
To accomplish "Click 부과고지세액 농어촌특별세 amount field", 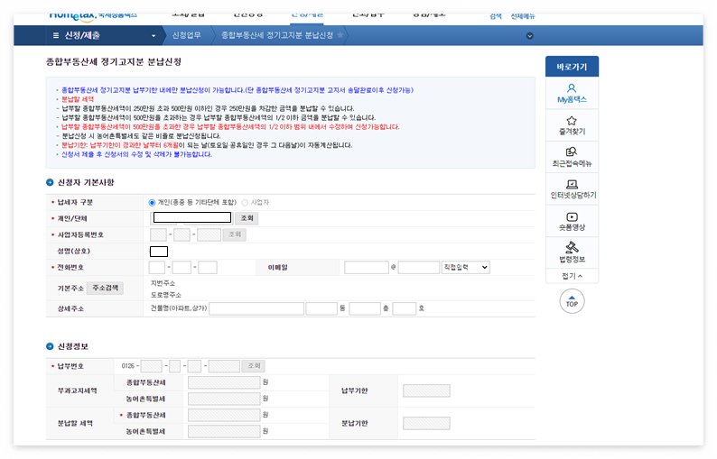I will click(224, 399).
